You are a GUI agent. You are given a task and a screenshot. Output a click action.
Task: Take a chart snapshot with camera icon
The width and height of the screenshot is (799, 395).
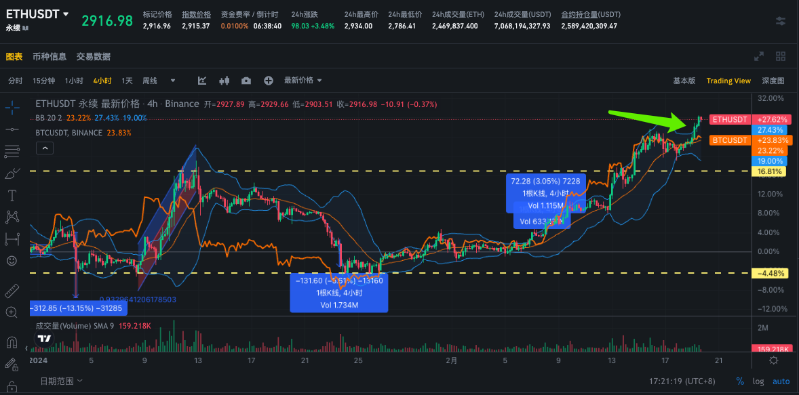pyautogui.click(x=246, y=81)
